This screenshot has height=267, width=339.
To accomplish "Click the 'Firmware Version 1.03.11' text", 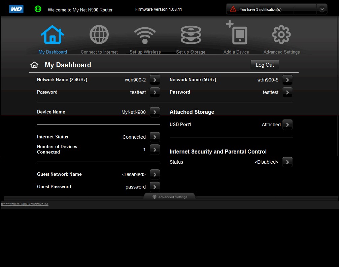I will tap(159, 9).
